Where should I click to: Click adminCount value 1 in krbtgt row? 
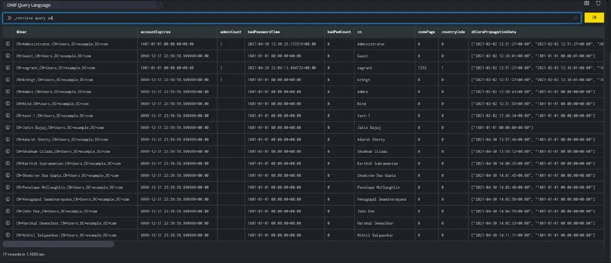[x=221, y=80]
